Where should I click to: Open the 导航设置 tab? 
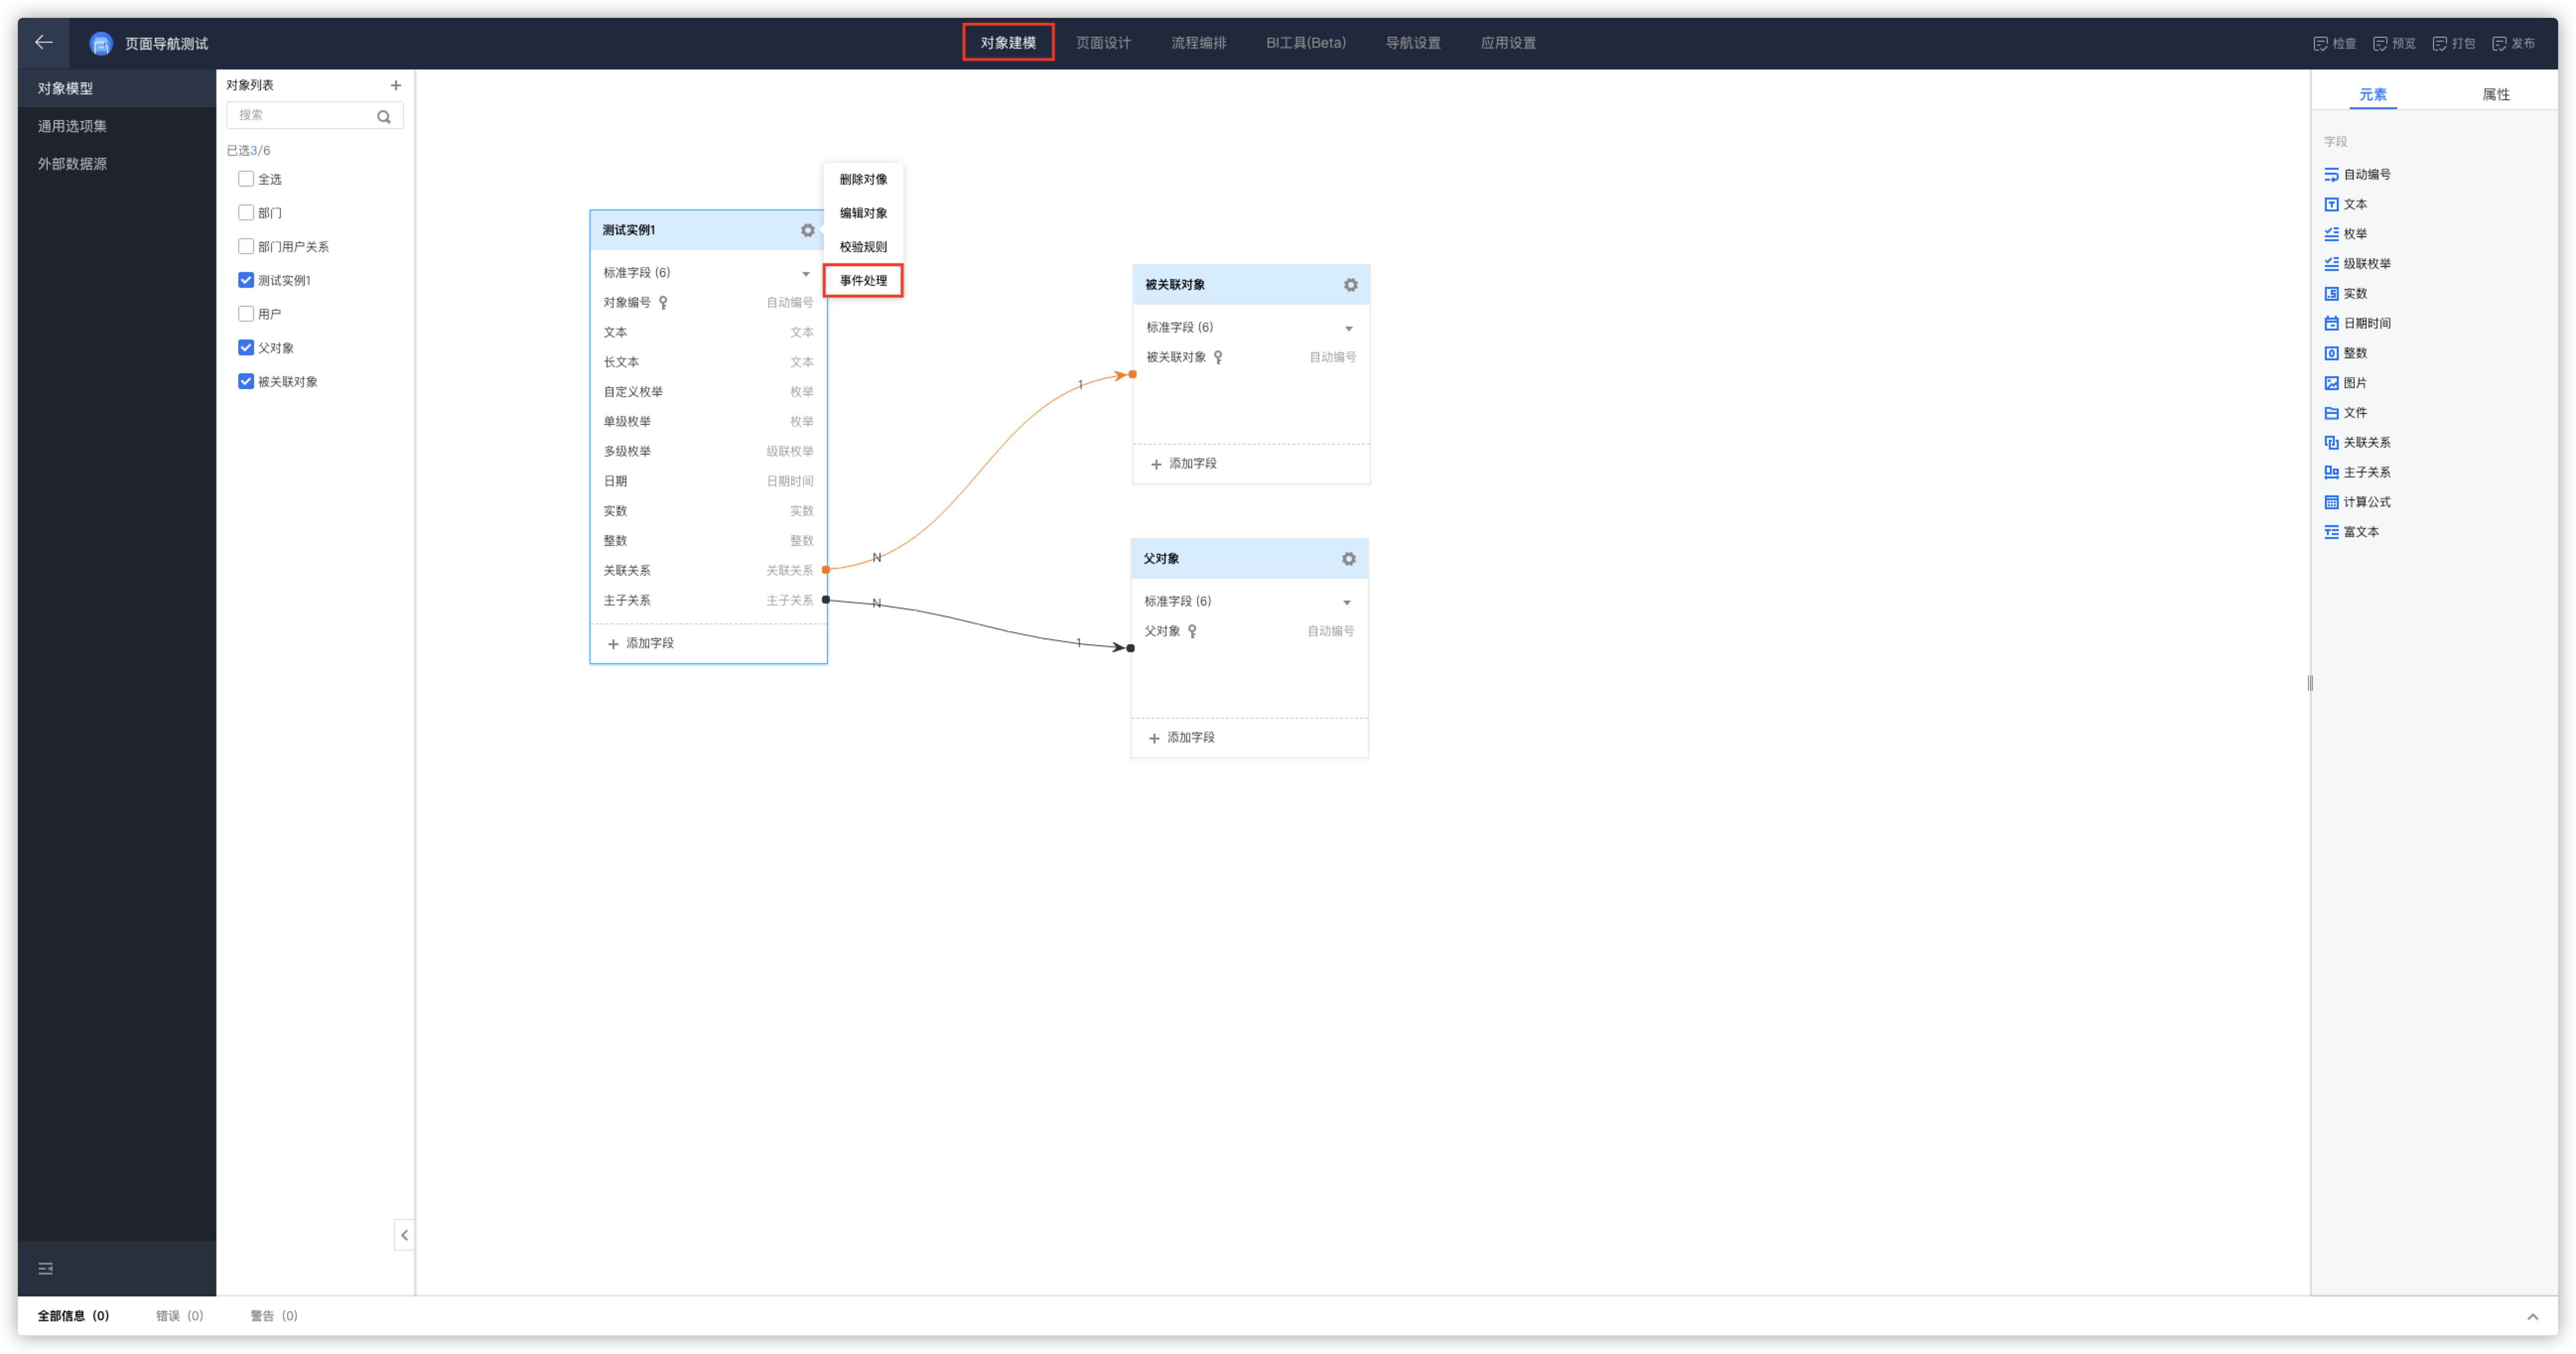point(1413,43)
